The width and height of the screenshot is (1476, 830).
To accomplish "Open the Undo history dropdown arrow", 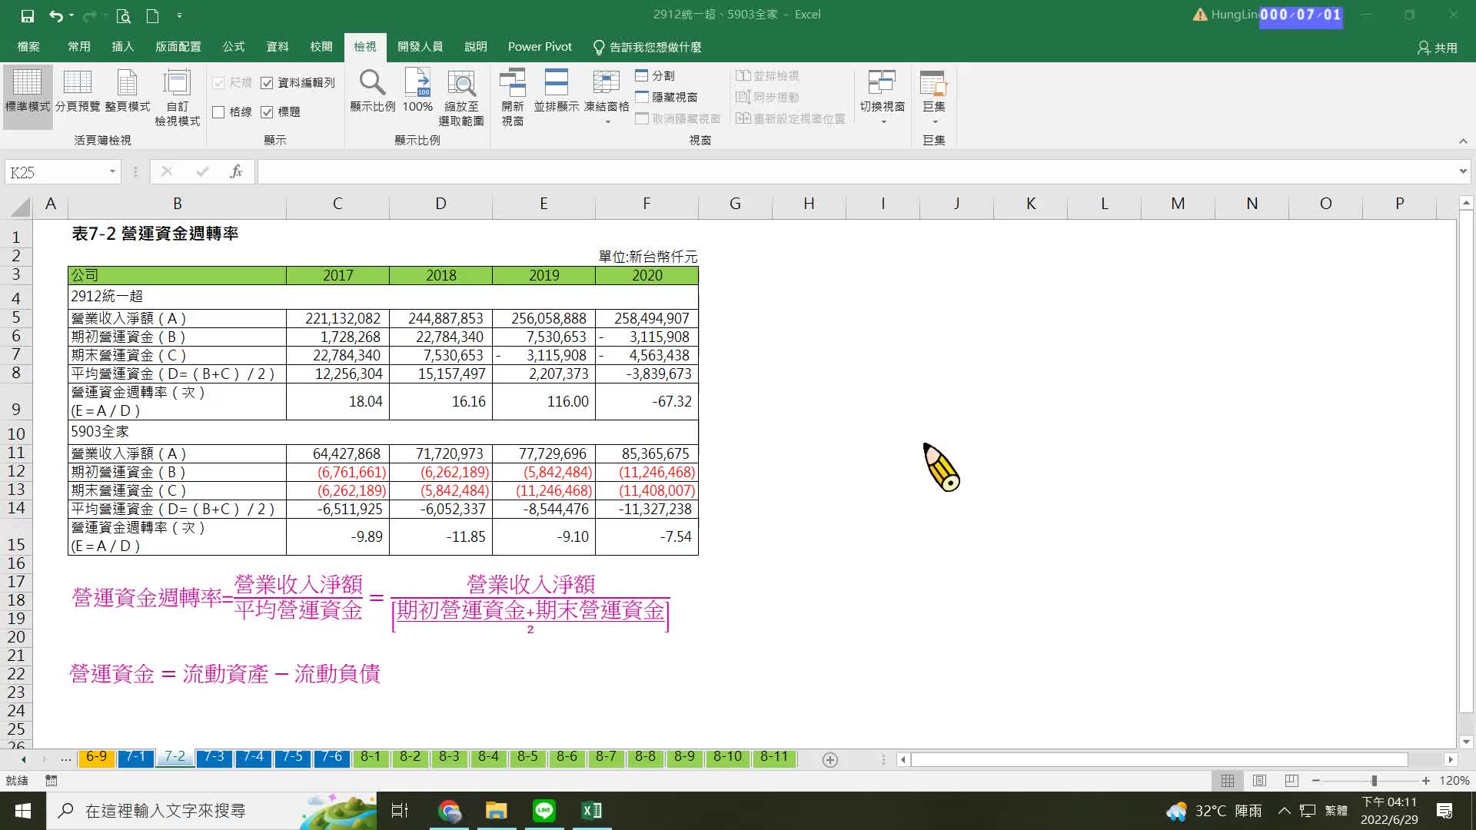I will pyautogui.click(x=71, y=15).
